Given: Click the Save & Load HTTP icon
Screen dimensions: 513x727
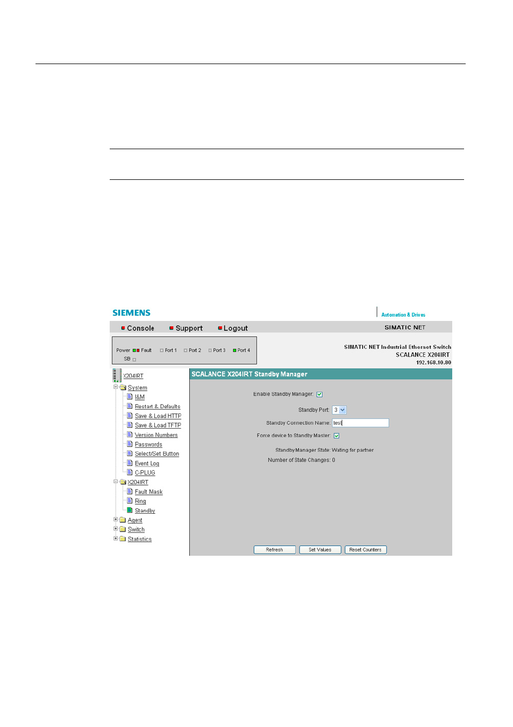Looking at the screenshot, I should [x=130, y=416].
